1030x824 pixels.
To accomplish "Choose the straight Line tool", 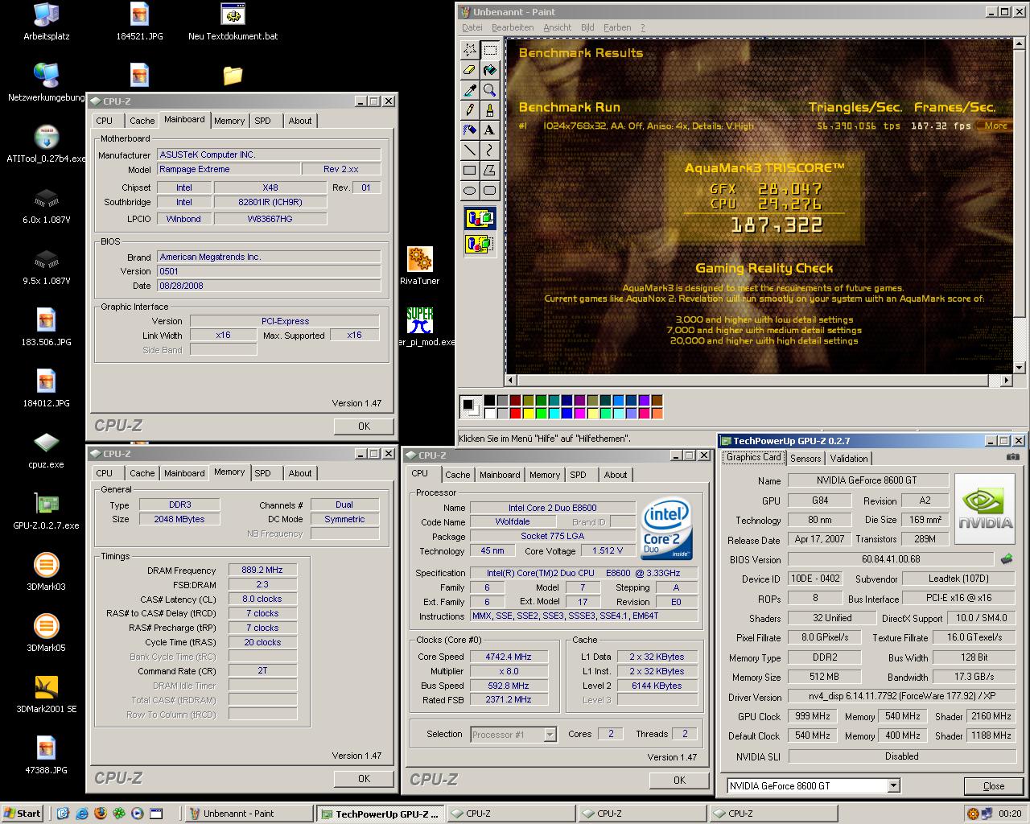I will (x=470, y=150).
